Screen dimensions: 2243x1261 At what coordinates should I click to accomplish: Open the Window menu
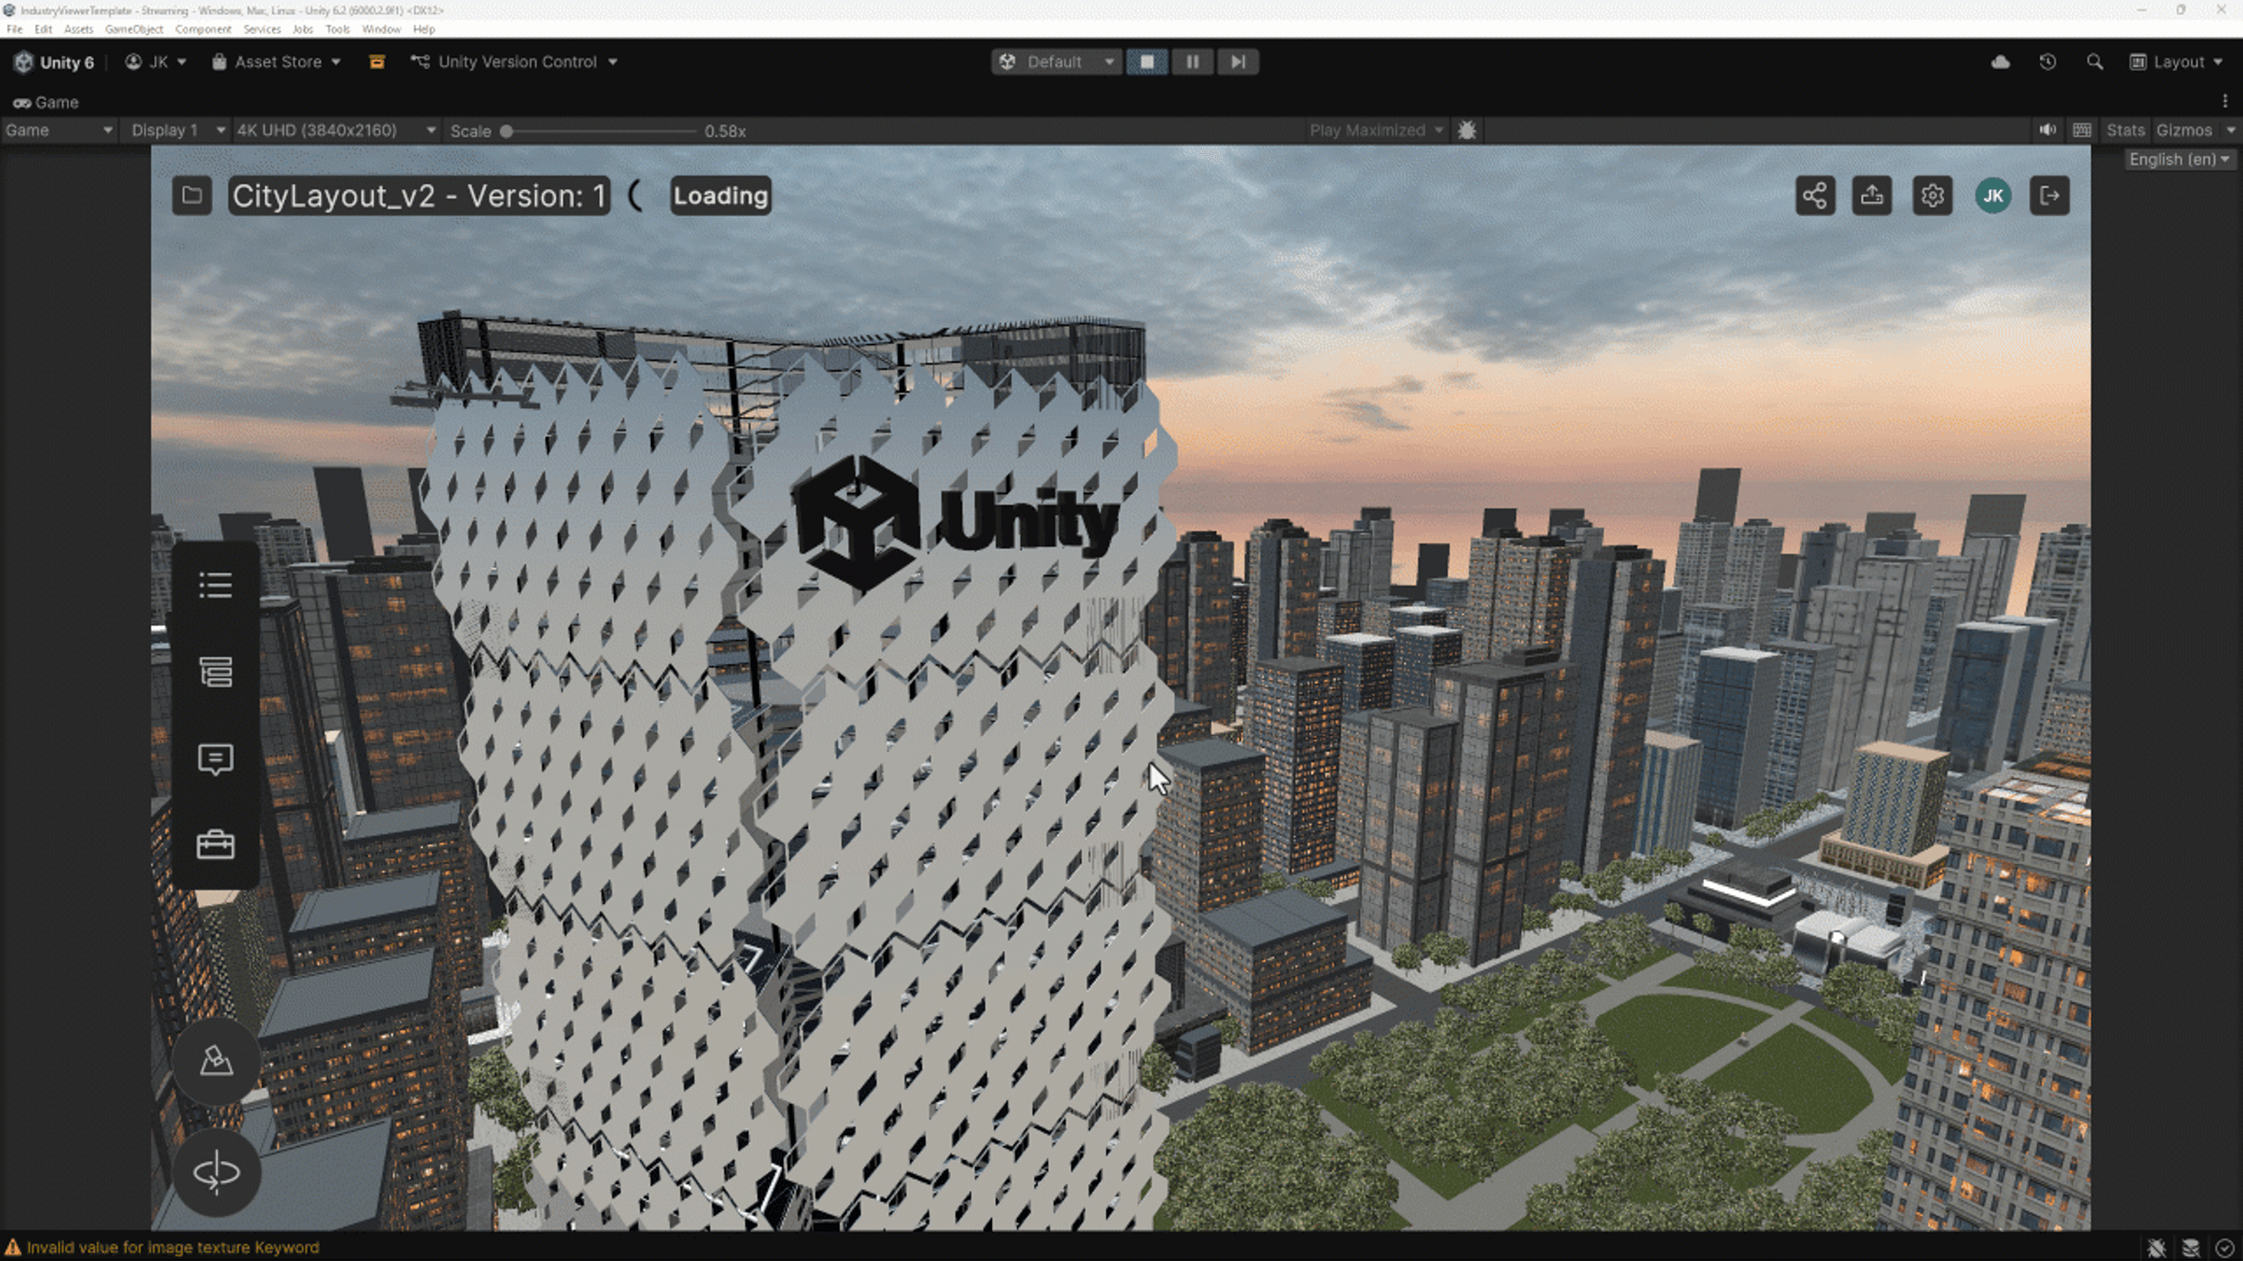click(x=381, y=29)
